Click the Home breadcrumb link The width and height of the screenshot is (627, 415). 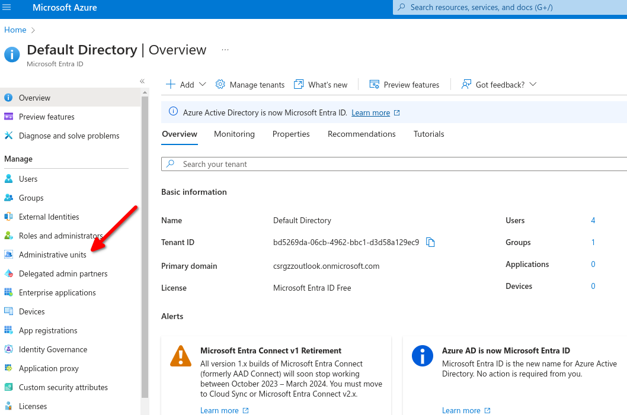pos(15,30)
